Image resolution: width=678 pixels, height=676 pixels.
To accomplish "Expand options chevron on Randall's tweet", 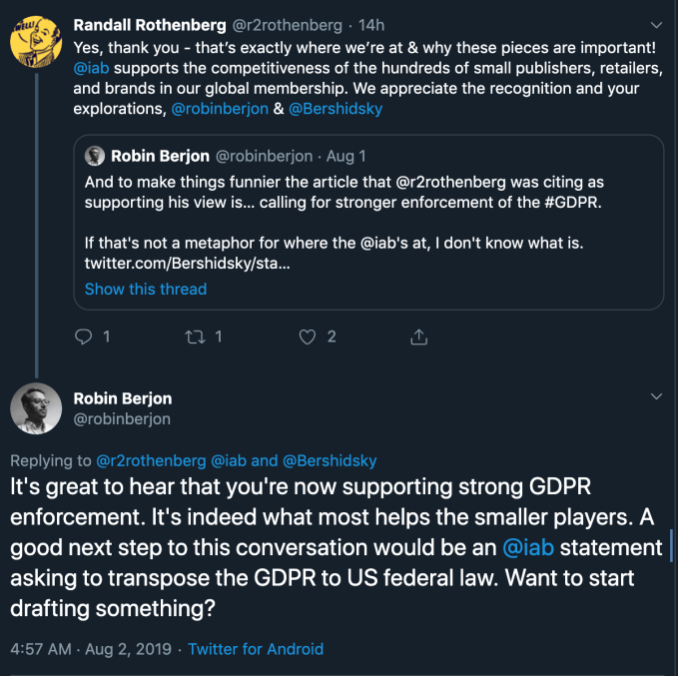I will point(655,26).
